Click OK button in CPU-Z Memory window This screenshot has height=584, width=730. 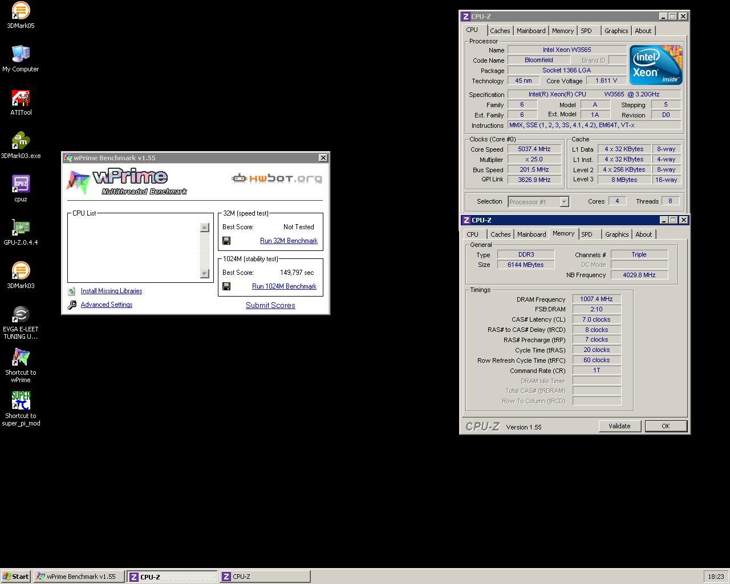(x=666, y=426)
